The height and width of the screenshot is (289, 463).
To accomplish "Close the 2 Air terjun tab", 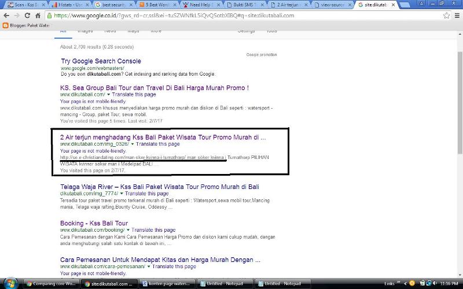I will pos(306,5).
